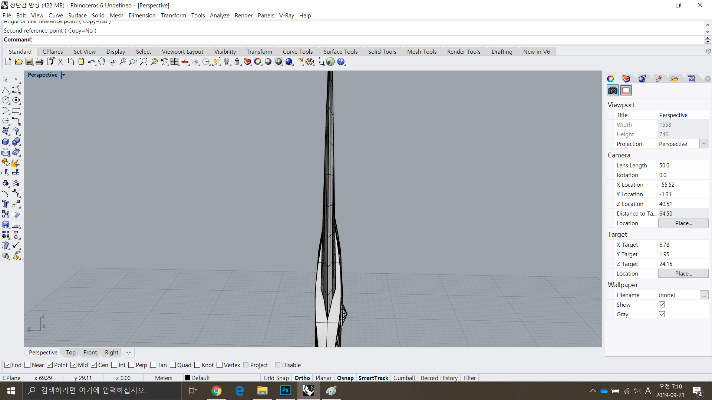Expand command history scroll-down arrow
Image resolution: width=712 pixels, height=400 pixels.
[708, 32]
